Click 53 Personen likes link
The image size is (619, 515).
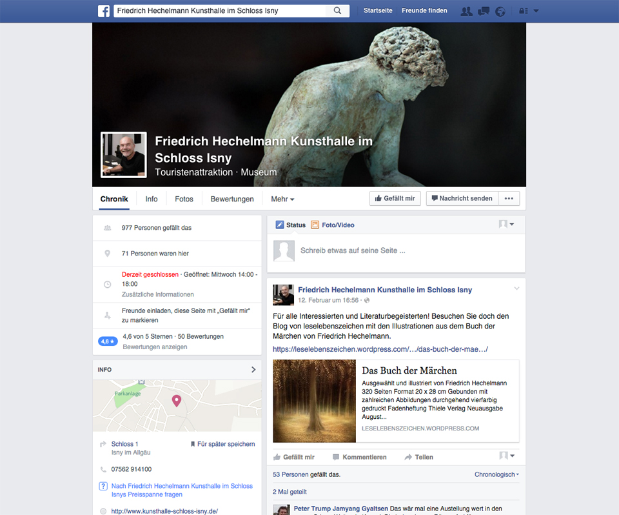(291, 474)
